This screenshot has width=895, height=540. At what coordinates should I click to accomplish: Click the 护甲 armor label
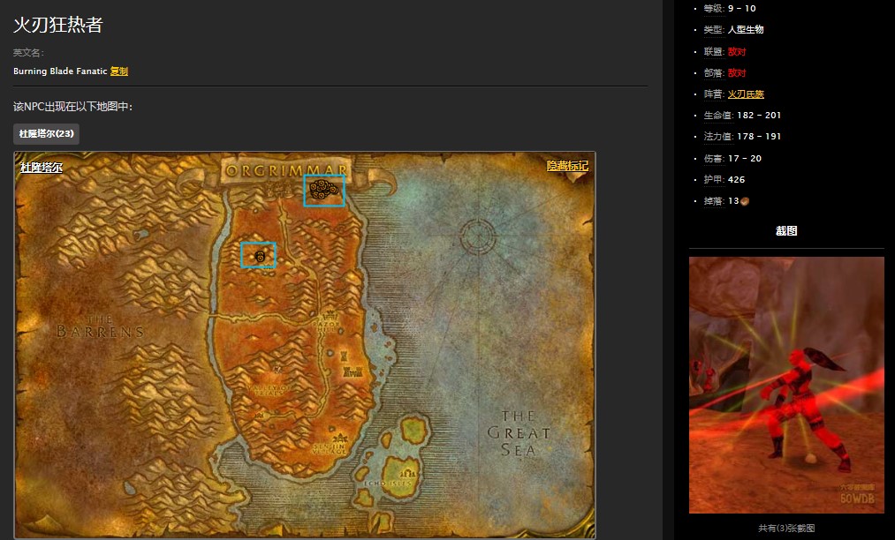pos(712,180)
